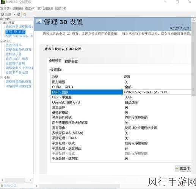Click the 33% value for DSR 平滑度
Screen dimensions: 196x189
pyautogui.click(x=128, y=97)
